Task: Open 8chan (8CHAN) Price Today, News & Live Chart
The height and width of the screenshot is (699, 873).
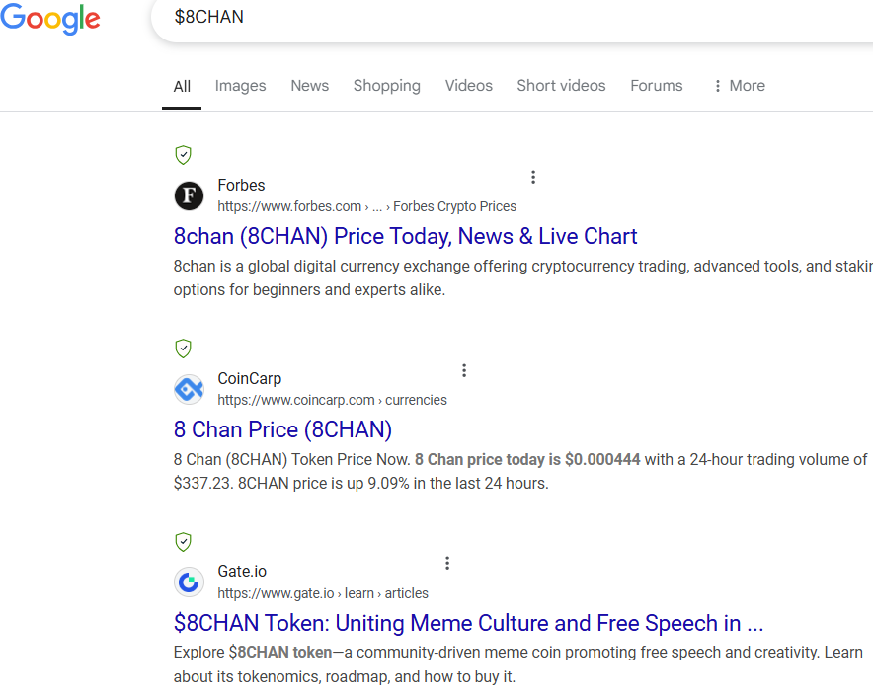Action: (x=405, y=236)
